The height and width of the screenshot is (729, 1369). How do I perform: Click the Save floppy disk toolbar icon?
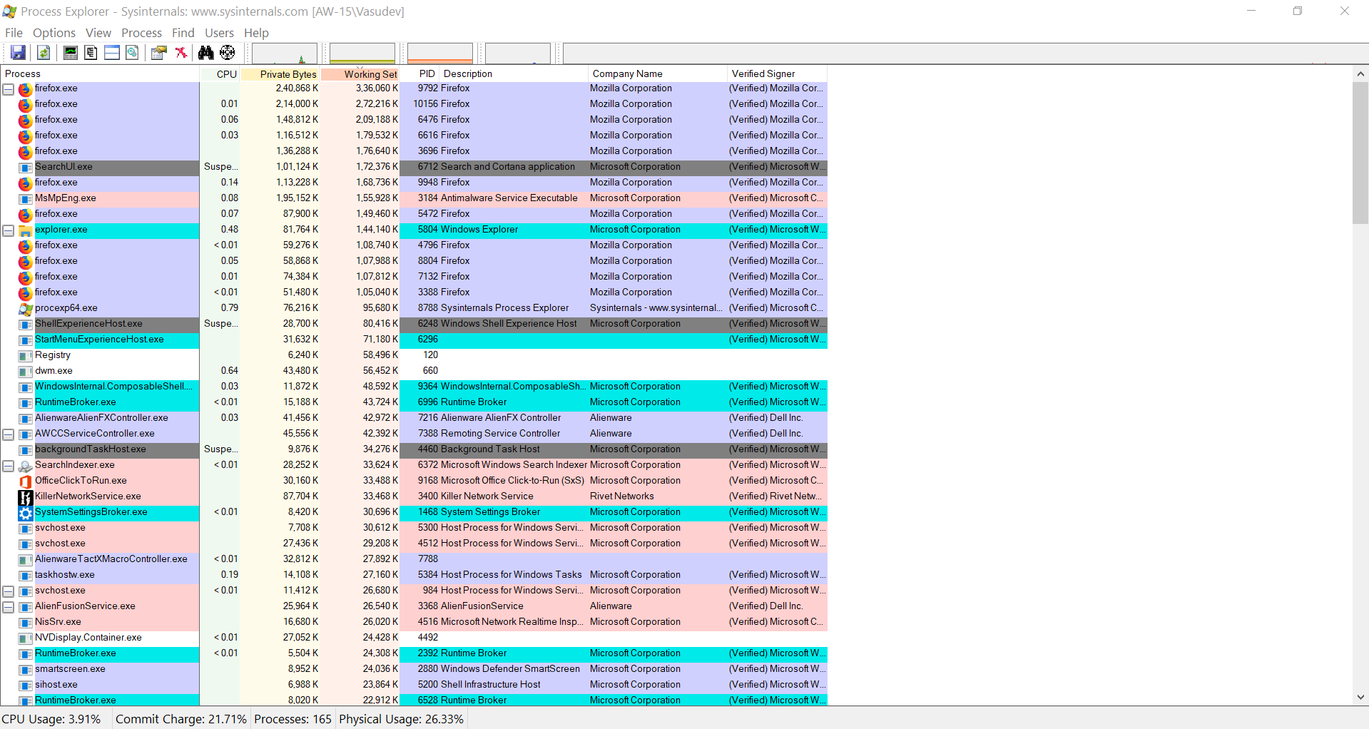[18, 53]
